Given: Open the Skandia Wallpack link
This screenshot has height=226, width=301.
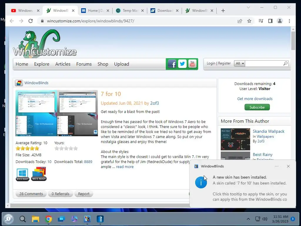Looking at the screenshot, I should (269, 131).
